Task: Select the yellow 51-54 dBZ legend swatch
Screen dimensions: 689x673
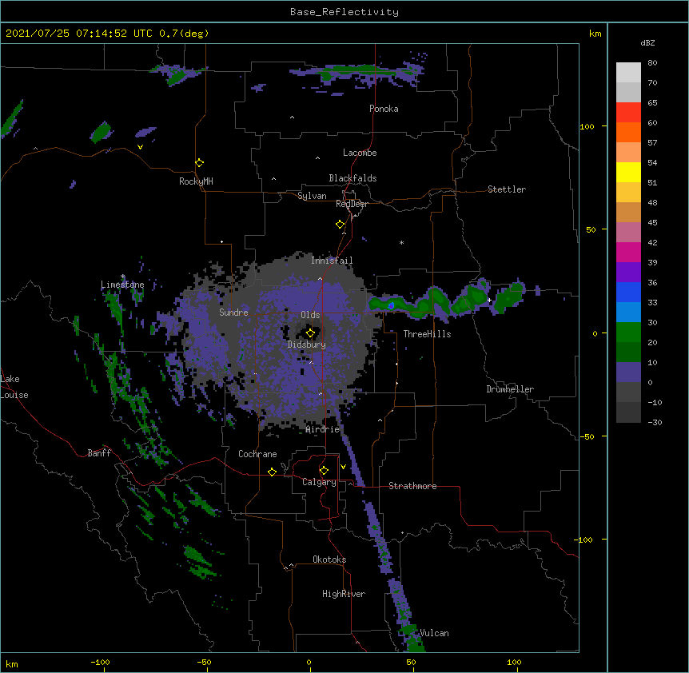Action: [x=628, y=172]
